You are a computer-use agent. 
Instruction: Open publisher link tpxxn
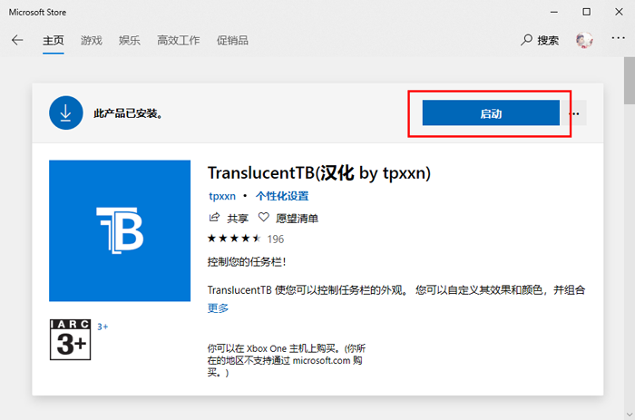click(222, 196)
